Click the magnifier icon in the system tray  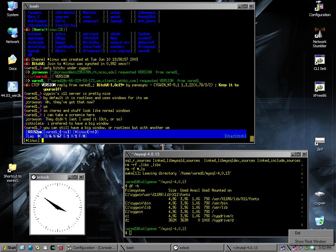pos(313,248)
